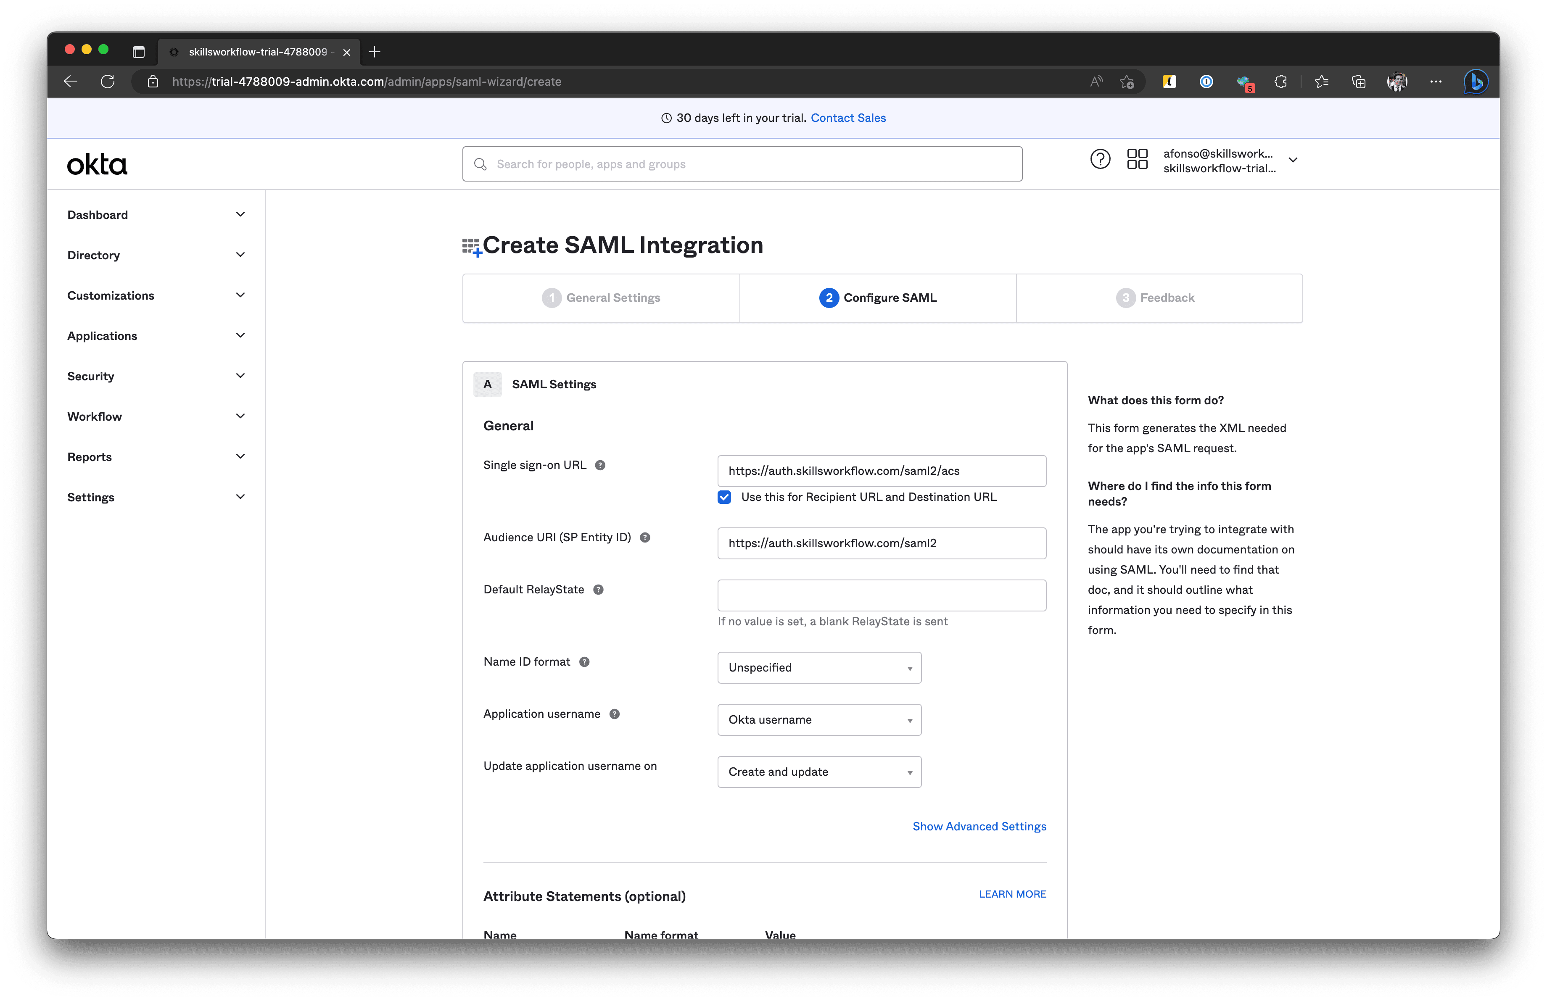Reload the current page
The height and width of the screenshot is (1001, 1547).
(108, 81)
